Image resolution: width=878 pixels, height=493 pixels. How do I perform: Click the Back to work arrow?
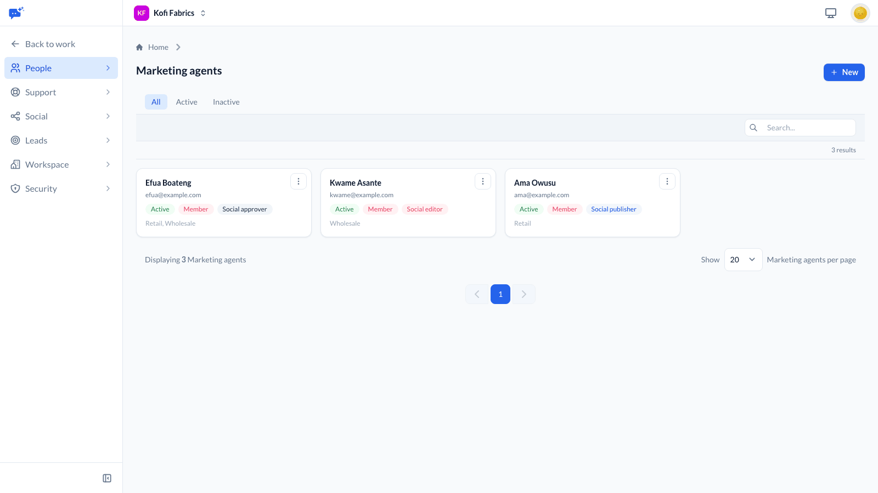[x=15, y=44]
